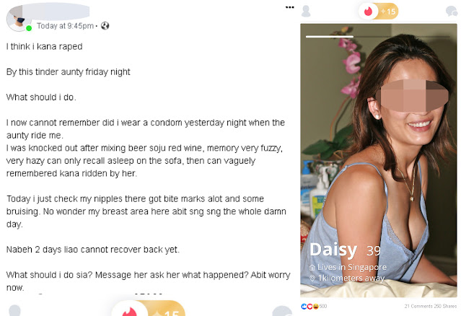Open the three-dot post options menu

coord(289,7)
